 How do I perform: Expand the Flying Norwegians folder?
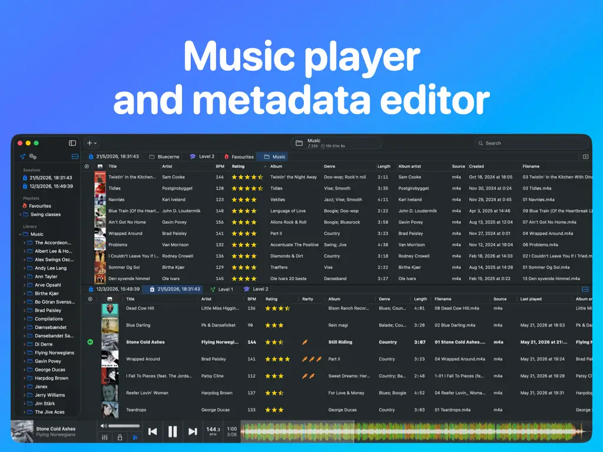click(x=25, y=353)
